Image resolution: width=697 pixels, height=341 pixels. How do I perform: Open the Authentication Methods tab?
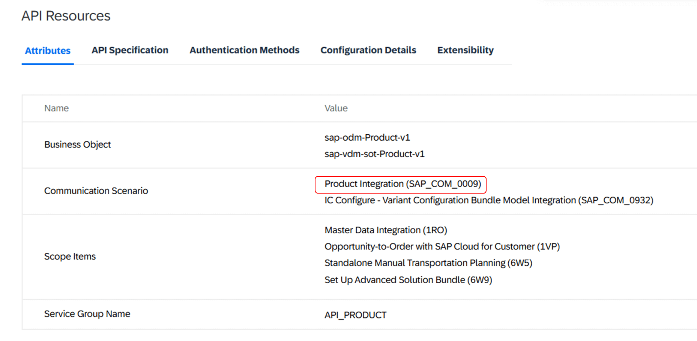(244, 50)
